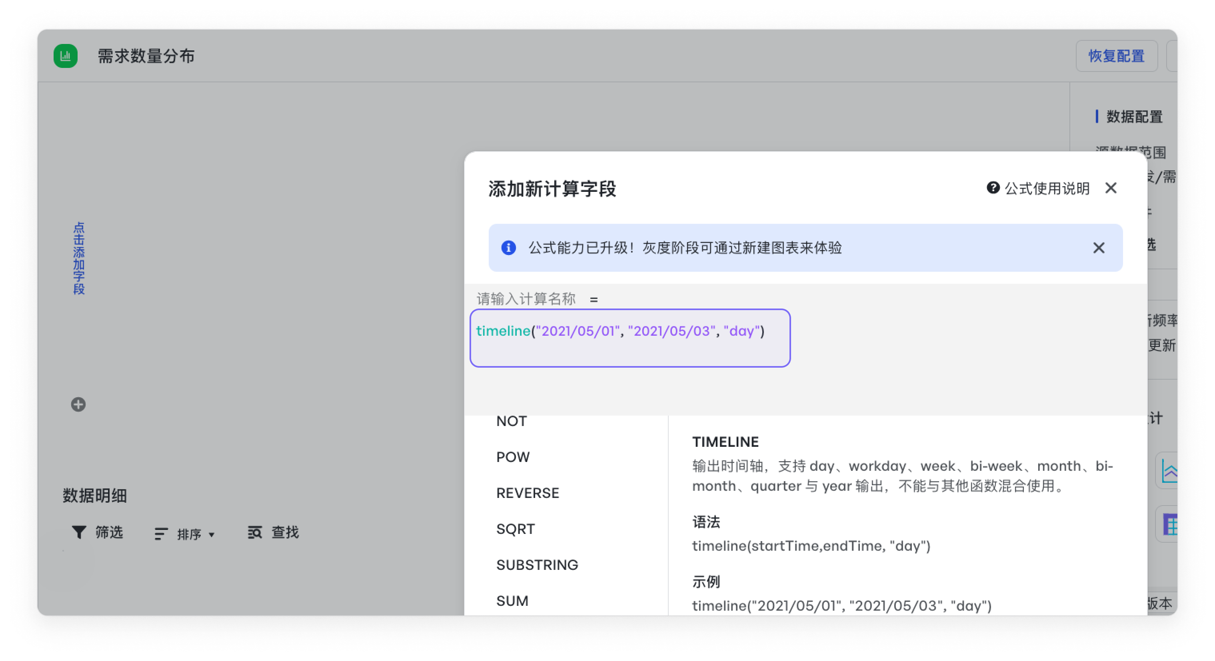Click the blue info icon in banner
The height and width of the screenshot is (661, 1215).
click(508, 247)
